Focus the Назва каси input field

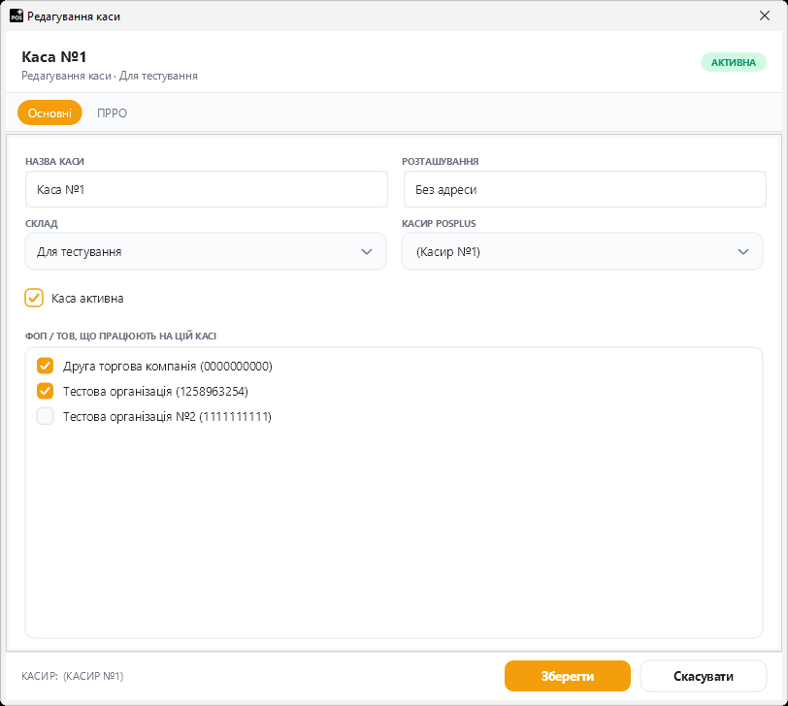207,189
